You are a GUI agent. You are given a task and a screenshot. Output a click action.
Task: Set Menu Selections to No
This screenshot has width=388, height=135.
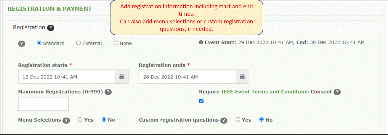pos(104,120)
